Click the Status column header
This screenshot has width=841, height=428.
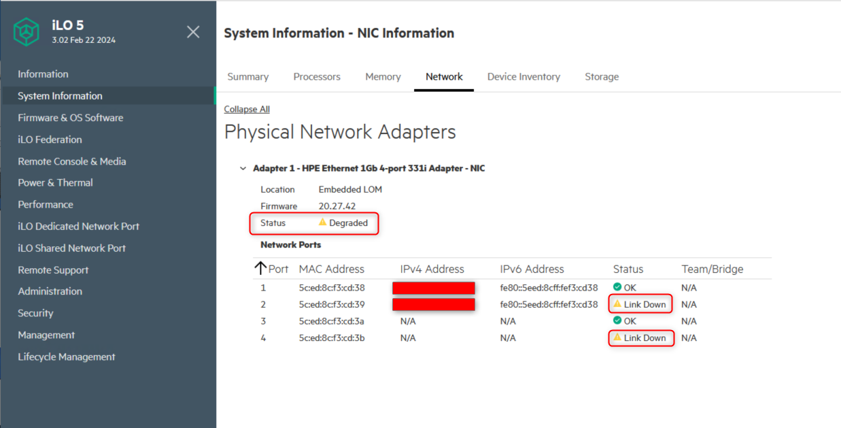point(628,269)
